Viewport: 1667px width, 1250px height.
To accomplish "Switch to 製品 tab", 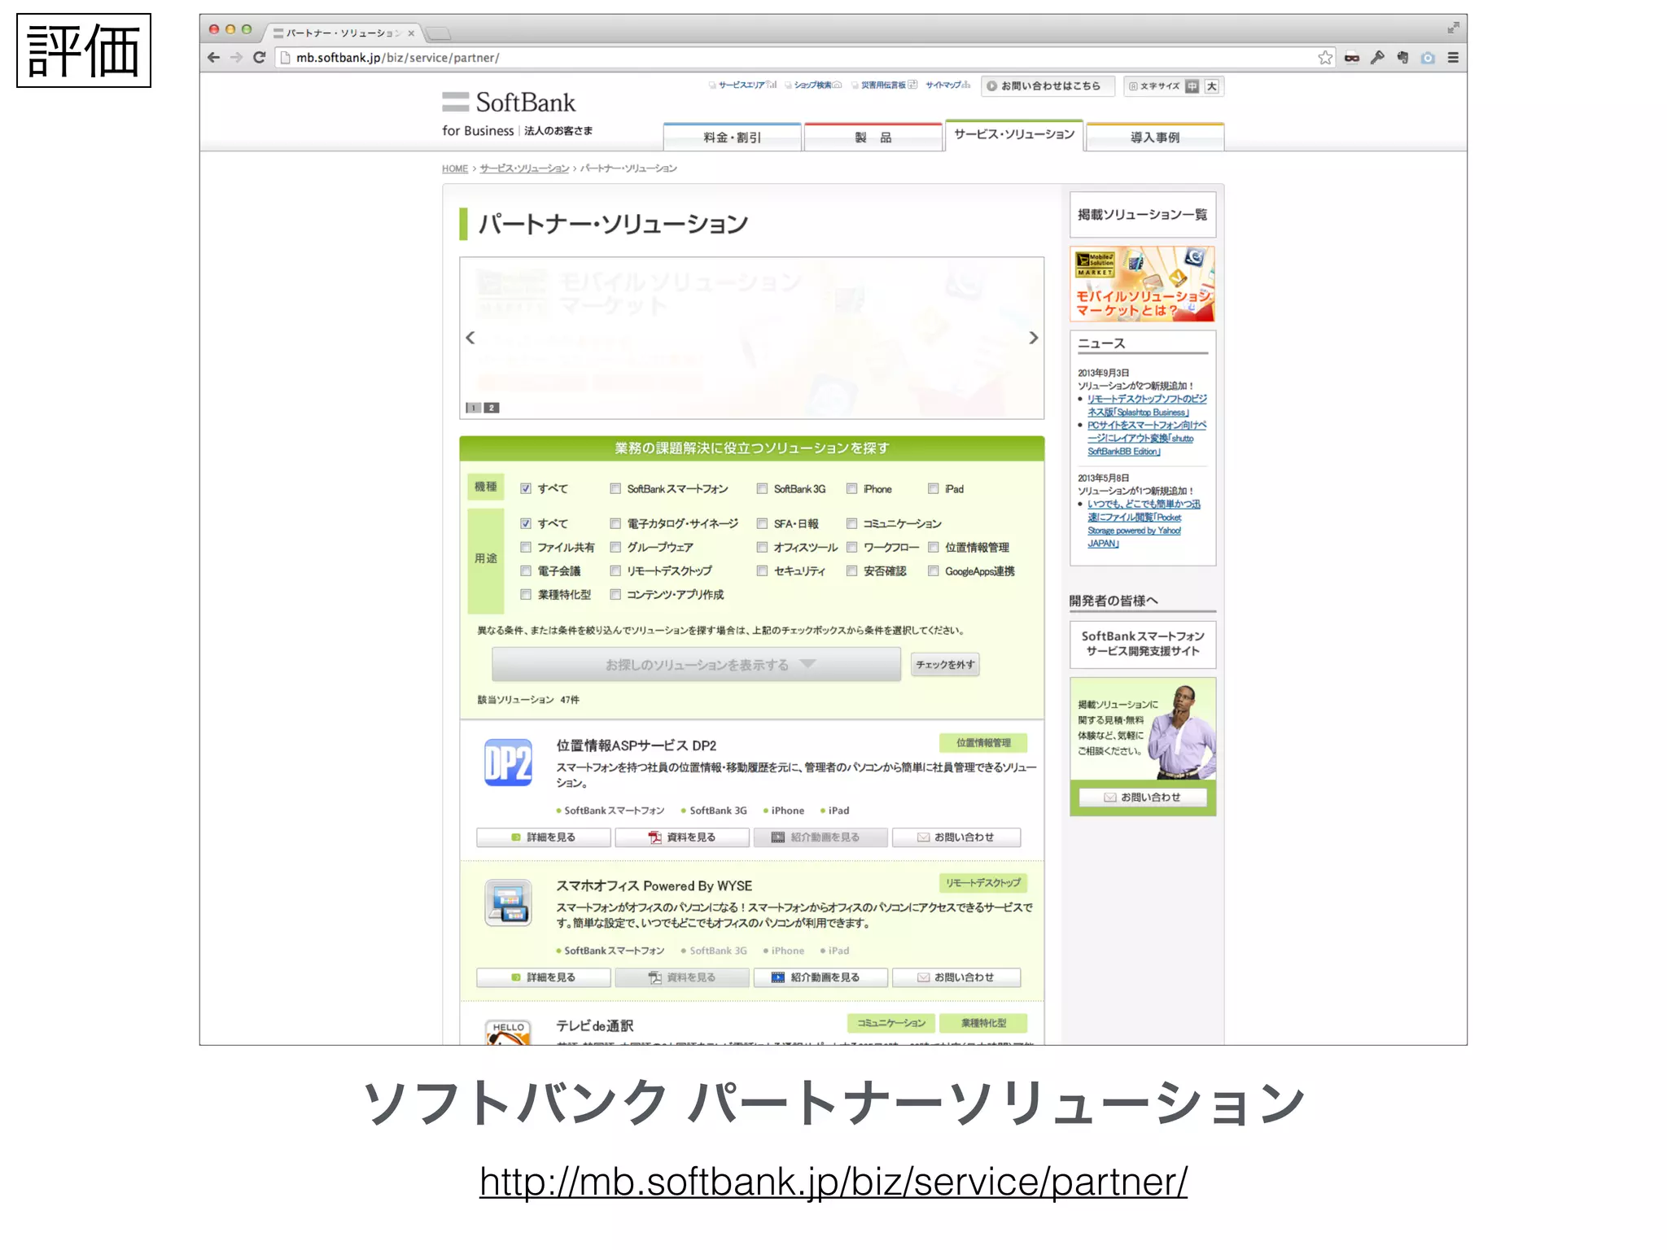I will coord(873,138).
